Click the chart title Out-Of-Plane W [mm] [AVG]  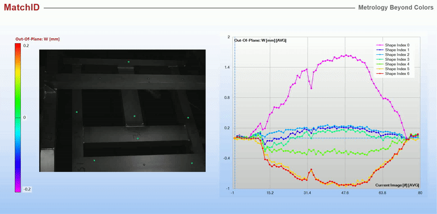pyautogui.click(x=261, y=41)
